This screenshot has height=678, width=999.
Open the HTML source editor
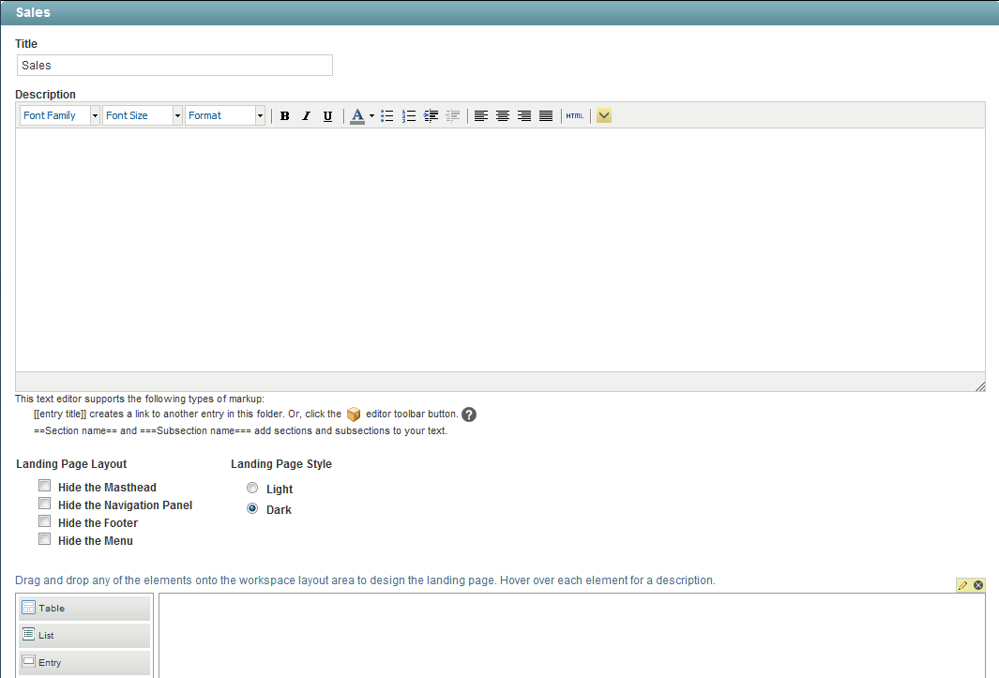click(x=575, y=116)
